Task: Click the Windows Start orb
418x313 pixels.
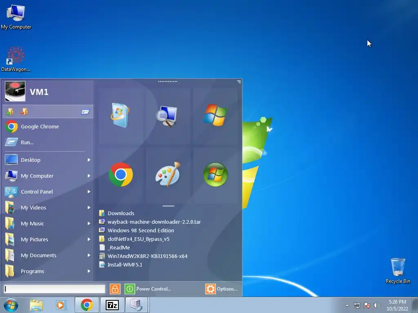Action: 11,305
